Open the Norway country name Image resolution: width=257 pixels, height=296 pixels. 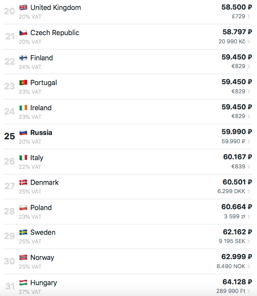coord(42,258)
